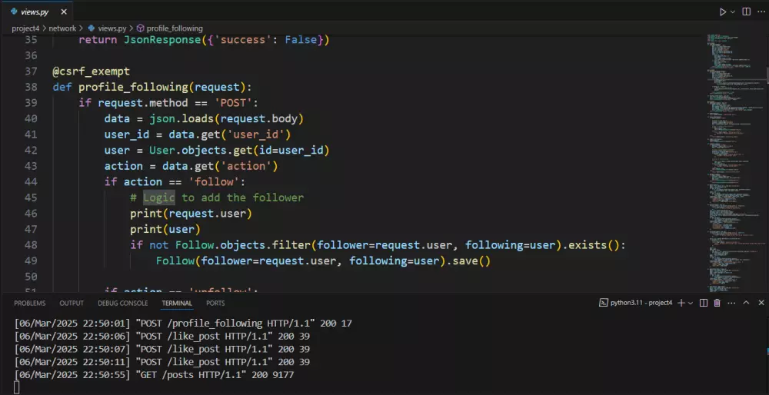Open the profile_following breadcrumb symbol
The width and height of the screenshot is (769, 395).
pyautogui.click(x=170, y=28)
